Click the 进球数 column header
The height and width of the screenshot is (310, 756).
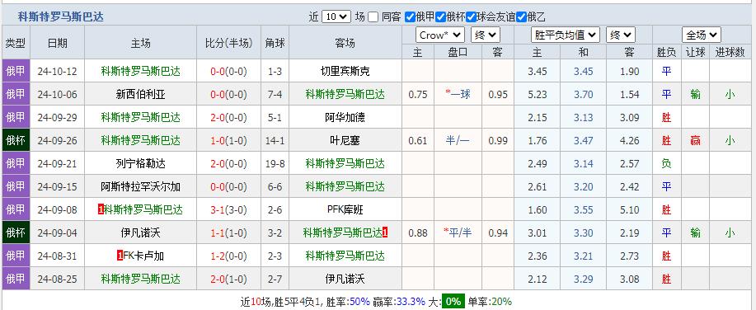tap(730, 52)
